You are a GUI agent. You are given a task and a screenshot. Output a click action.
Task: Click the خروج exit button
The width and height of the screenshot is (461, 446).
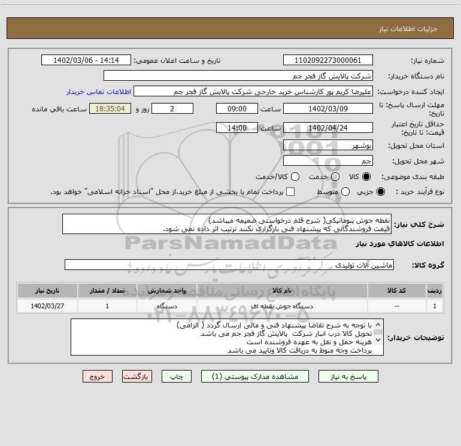tap(98, 377)
